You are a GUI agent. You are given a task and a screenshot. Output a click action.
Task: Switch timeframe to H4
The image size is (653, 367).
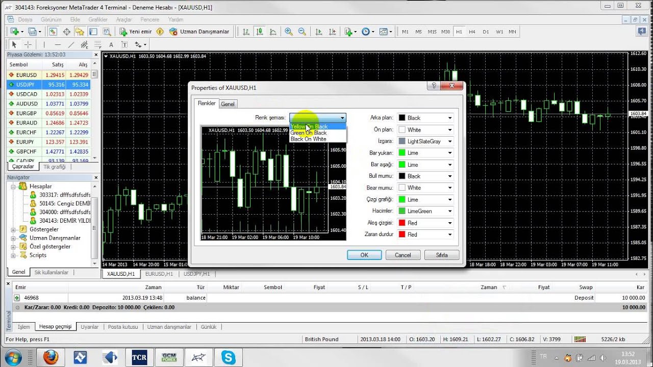[x=472, y=32]
